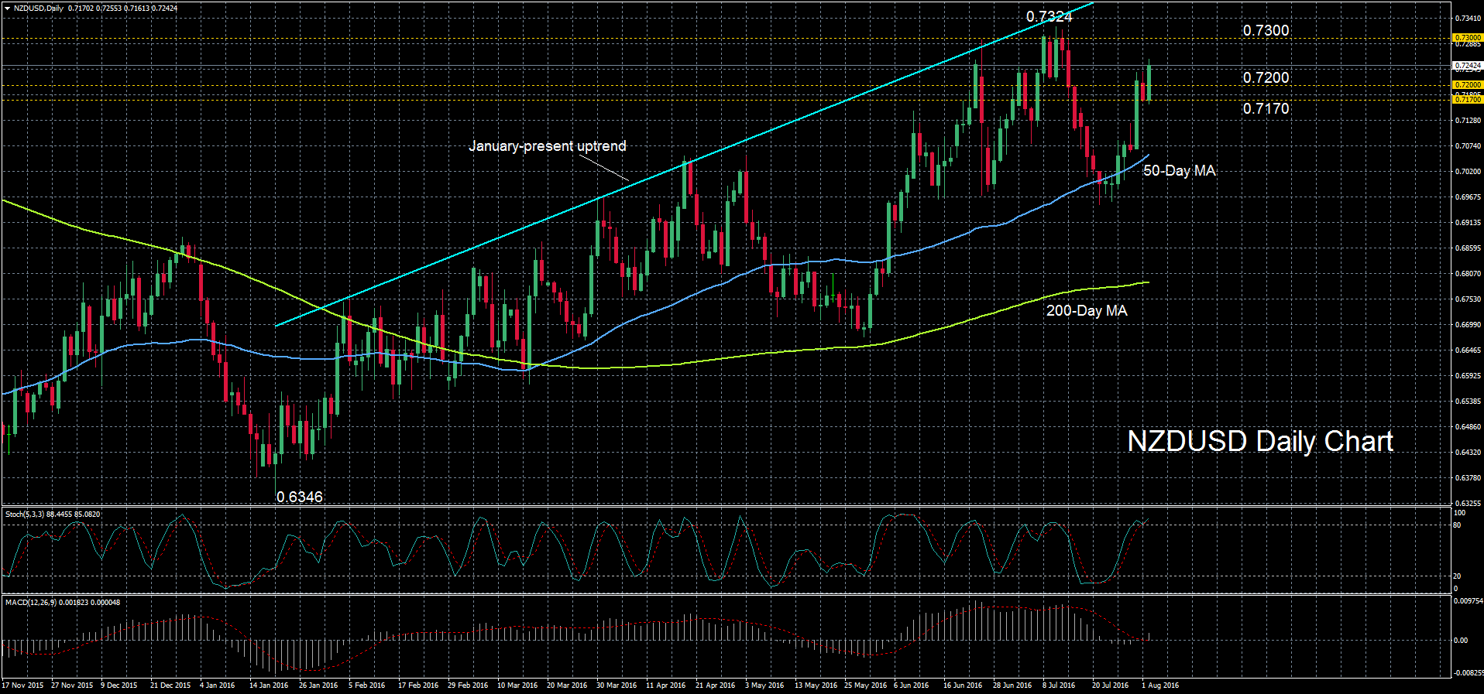Click the 3 May 2016 date label
The width and height of the screenshot is (1484, 694).
764,685
